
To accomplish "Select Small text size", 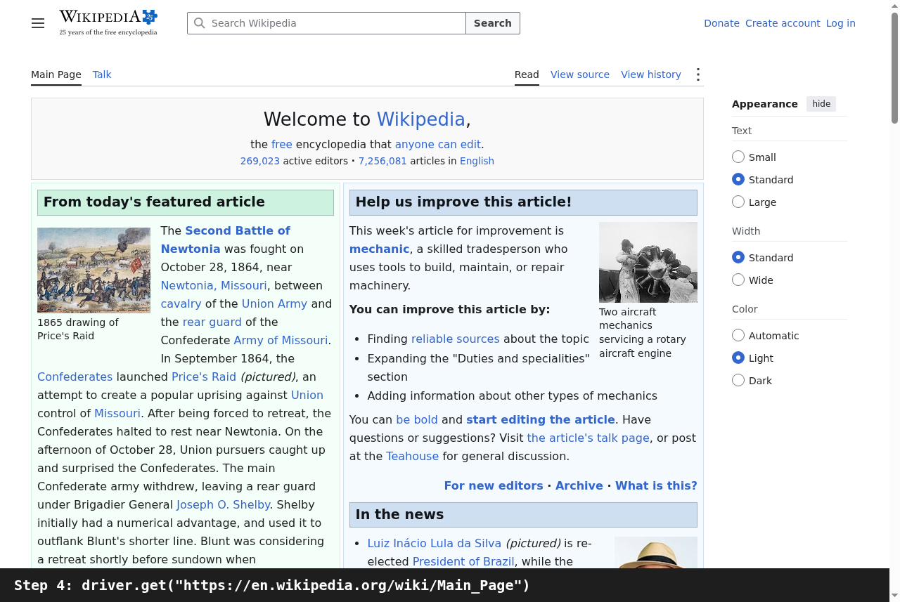I will 738,157.
